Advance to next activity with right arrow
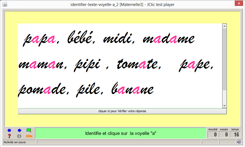Screen dimensions: 245x147 click(x=19, y=131)
